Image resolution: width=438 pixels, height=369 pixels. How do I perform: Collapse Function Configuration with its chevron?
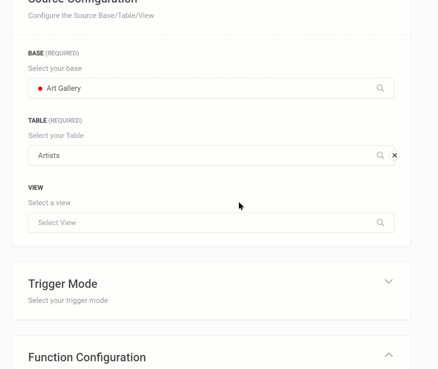(x=388, y=355)
